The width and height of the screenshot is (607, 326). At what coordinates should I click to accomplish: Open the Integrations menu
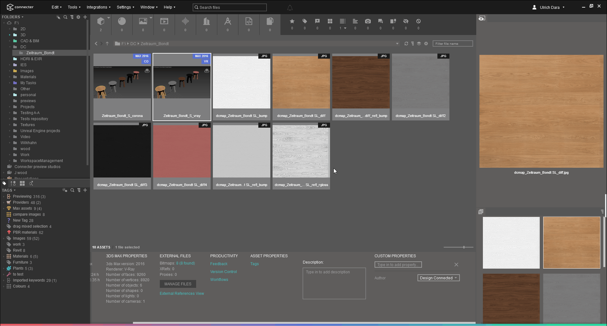[98, 7]
